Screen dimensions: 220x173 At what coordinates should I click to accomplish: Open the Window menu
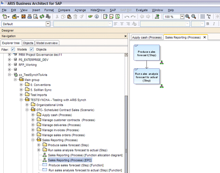pos(157,10)
